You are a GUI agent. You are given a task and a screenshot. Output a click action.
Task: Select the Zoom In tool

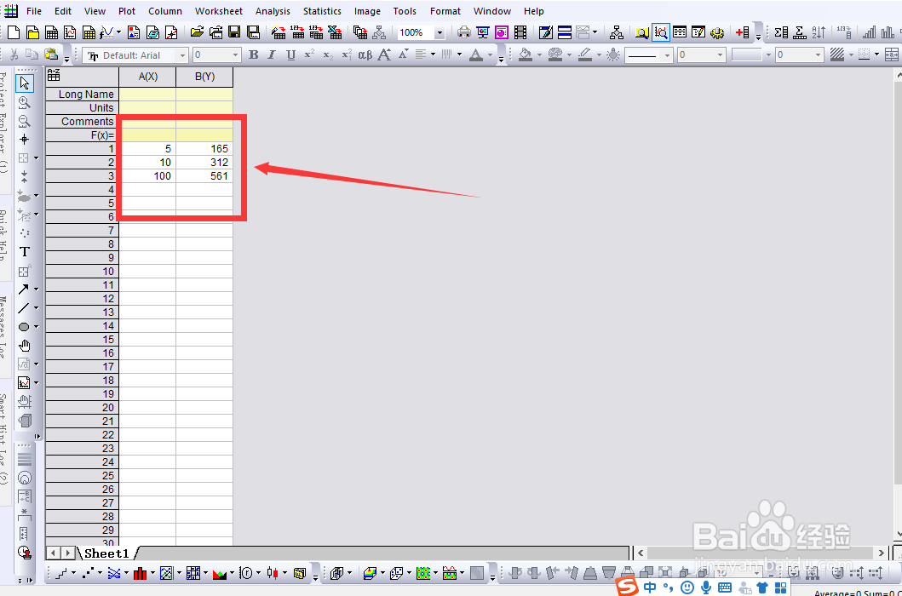[24, 102]
